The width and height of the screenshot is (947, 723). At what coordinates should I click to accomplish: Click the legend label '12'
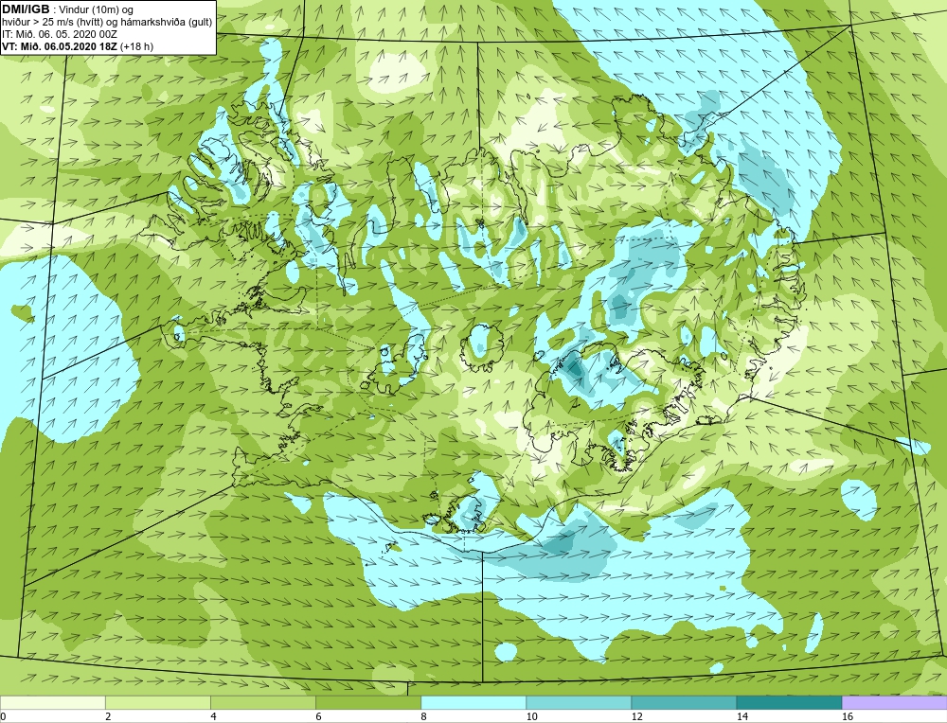point(637,716)
